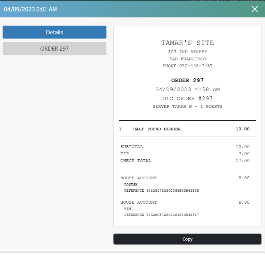Click the 04/09/2023 5:01 AM header title

click(x=30, y=9)
